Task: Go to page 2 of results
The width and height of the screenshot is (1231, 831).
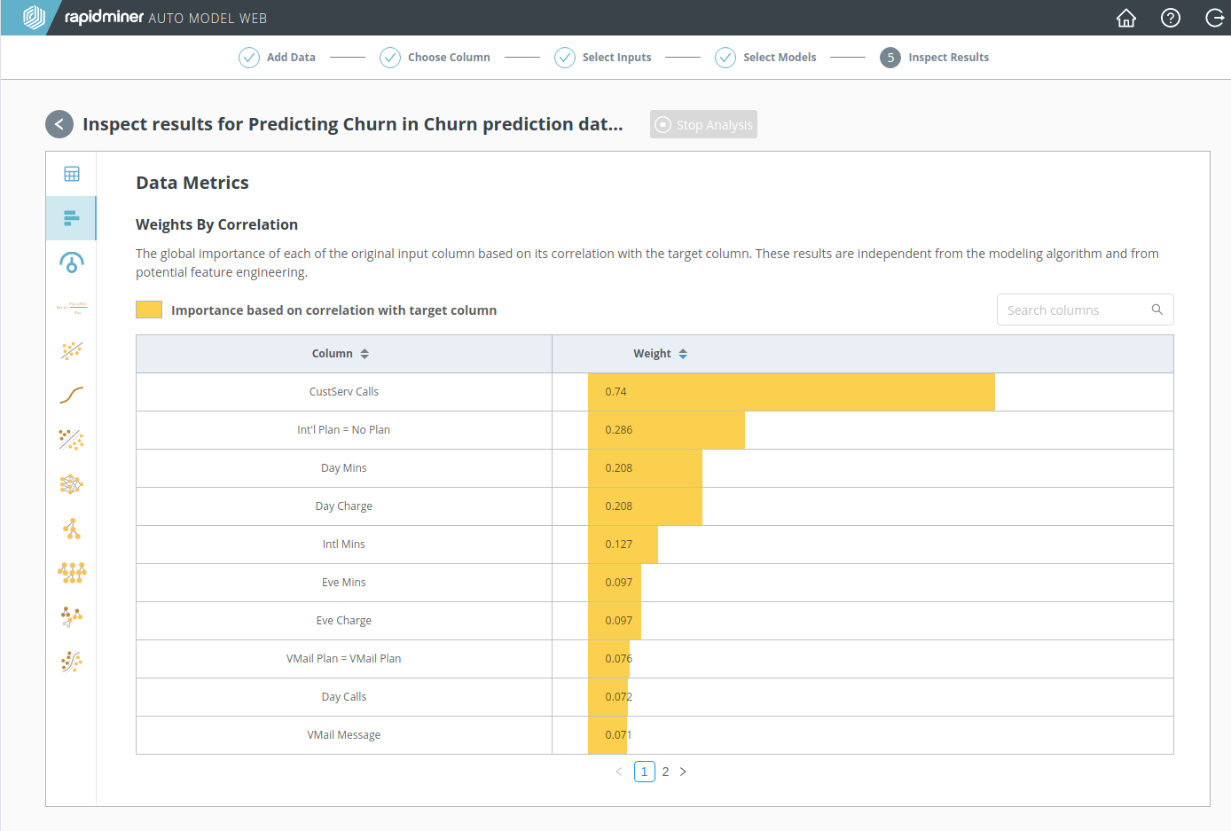Action: (665, 772)
